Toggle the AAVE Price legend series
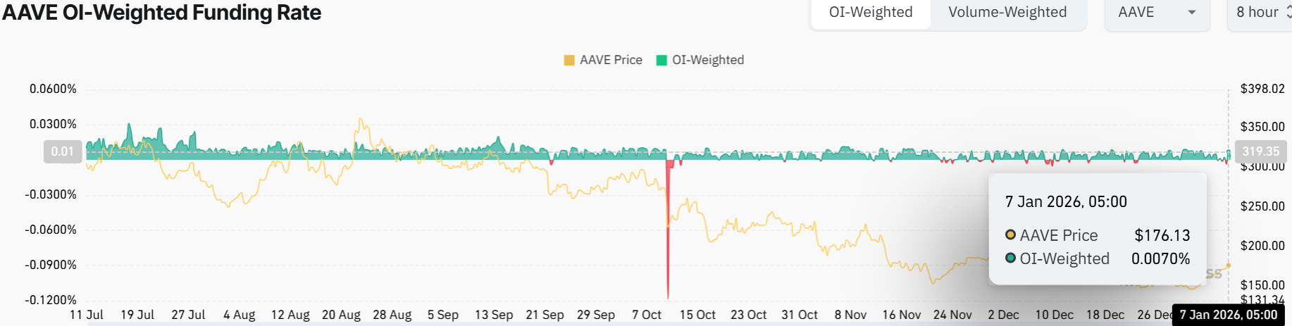 610,61
